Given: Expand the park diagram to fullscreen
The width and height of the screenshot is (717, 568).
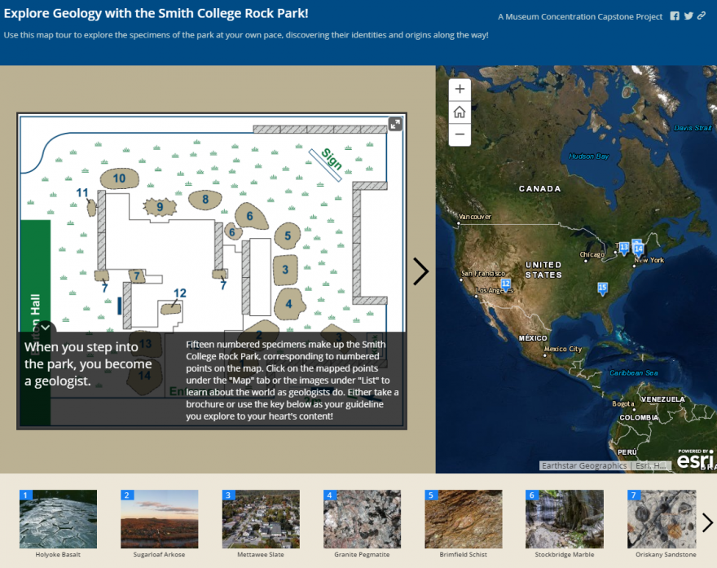Looking at the screenshot, I should pyautogui.click(x=395, y=124).
